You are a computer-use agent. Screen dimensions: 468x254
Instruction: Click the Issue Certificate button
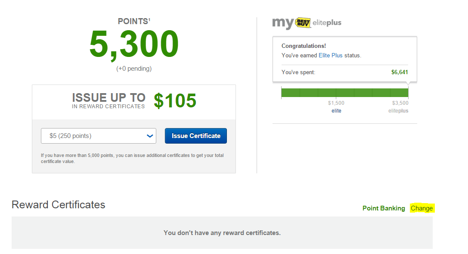[x=196, y=136]
